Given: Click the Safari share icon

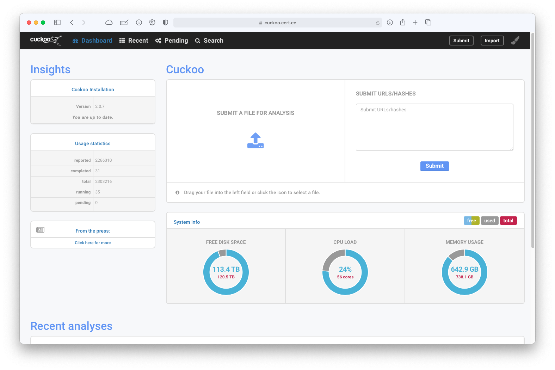Looking at the screenshot, I should 402,22.
